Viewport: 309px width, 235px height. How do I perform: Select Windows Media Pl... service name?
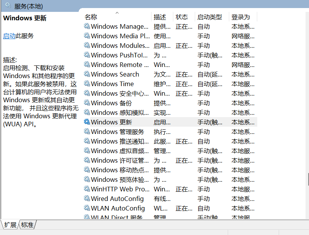120,36
